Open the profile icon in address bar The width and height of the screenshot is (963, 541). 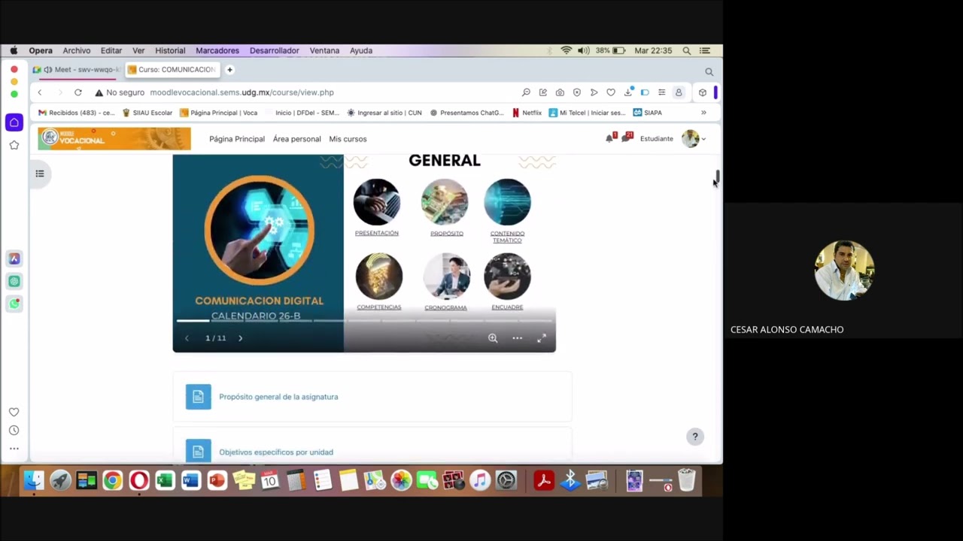tap(679, 92)
